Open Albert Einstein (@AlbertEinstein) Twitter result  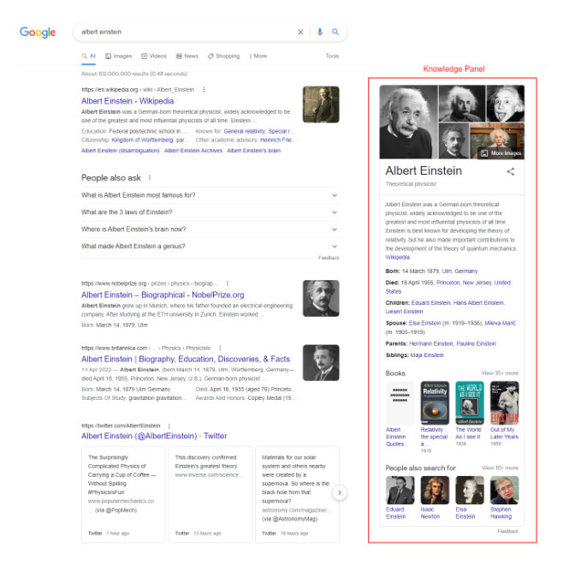pyautogui.click(x=154, y=436)
